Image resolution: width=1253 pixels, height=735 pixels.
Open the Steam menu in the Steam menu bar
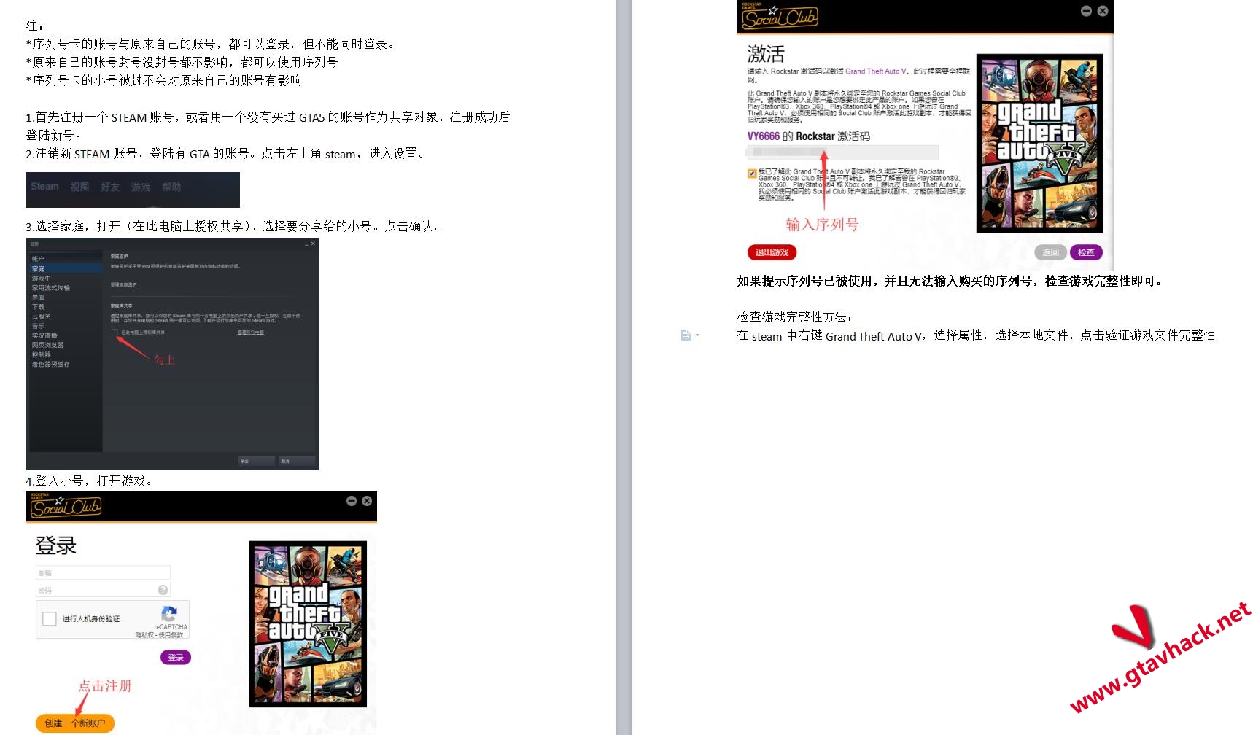(44, 187)
